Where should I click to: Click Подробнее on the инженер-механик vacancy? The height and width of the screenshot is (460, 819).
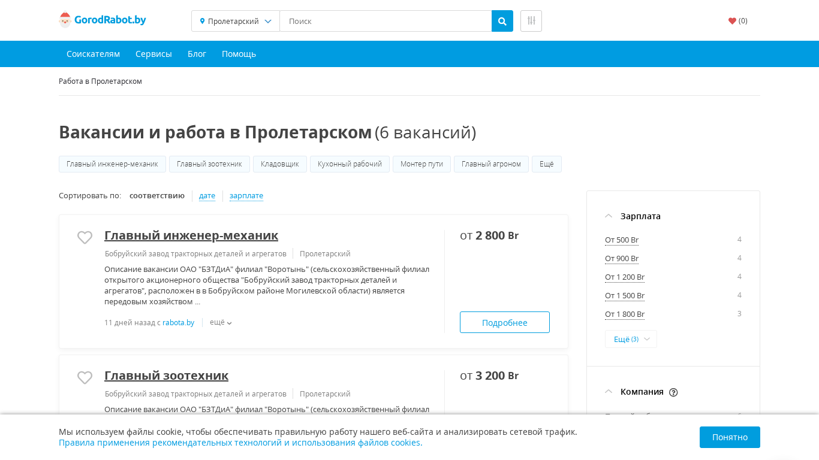coord(505,322)
